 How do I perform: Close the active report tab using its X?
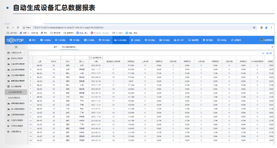(x=77, y=47)
